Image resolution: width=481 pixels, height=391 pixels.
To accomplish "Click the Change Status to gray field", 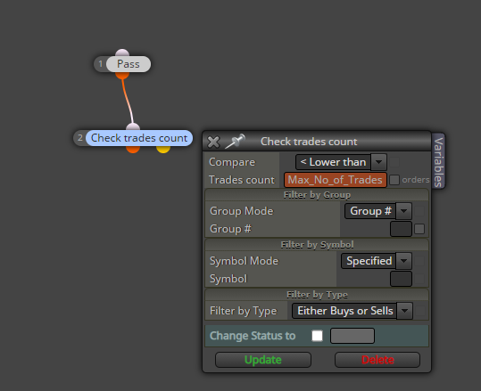I will pyautogui.click(x=352, y=336).
